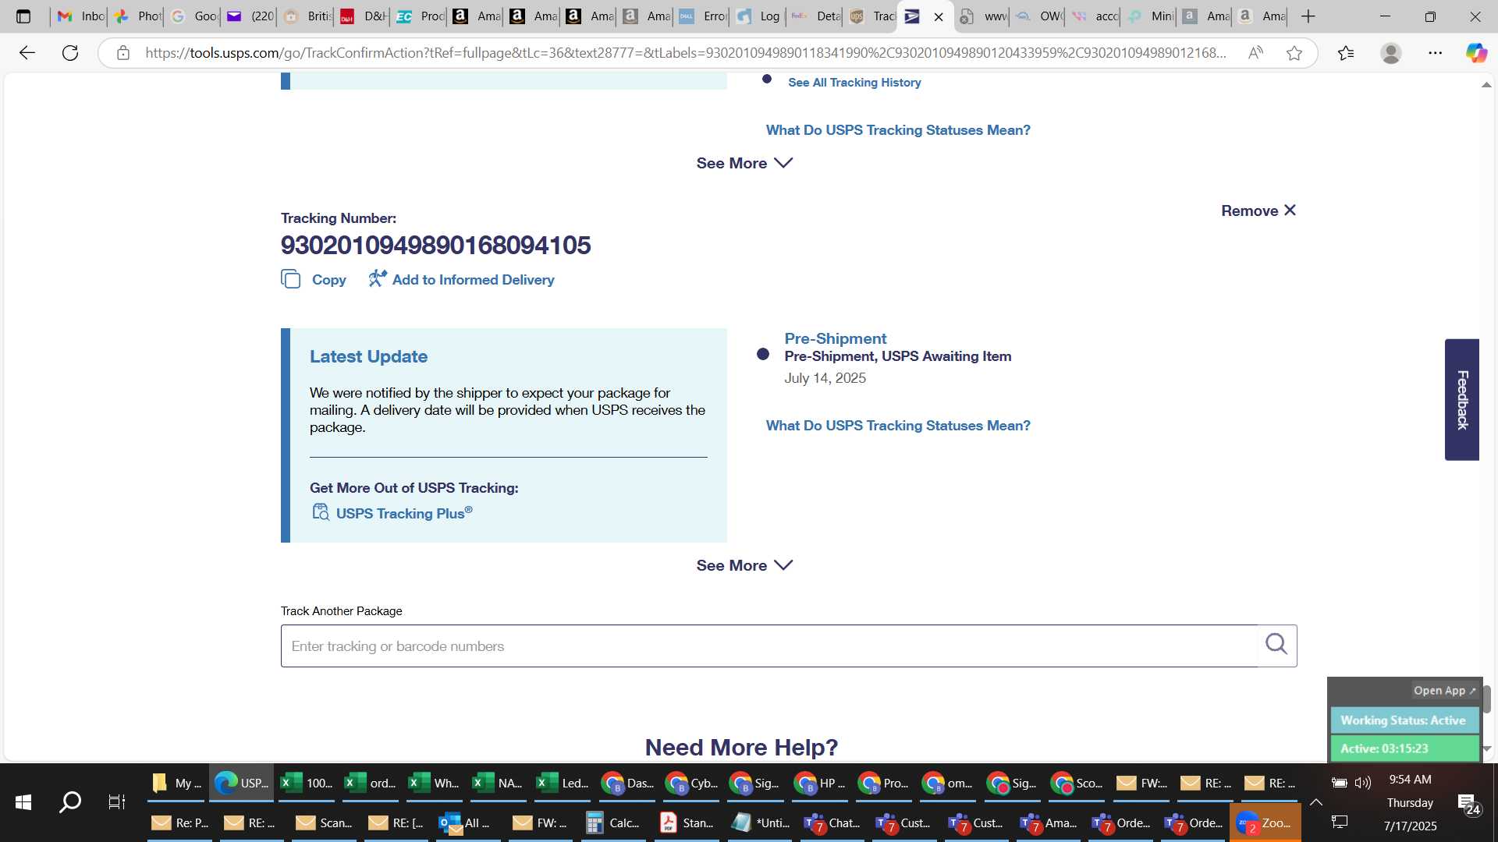Show hidden system tray icons
The height and width of the screenshot is (842, 1498).
pyautogui.click(x=1315, y=802)
